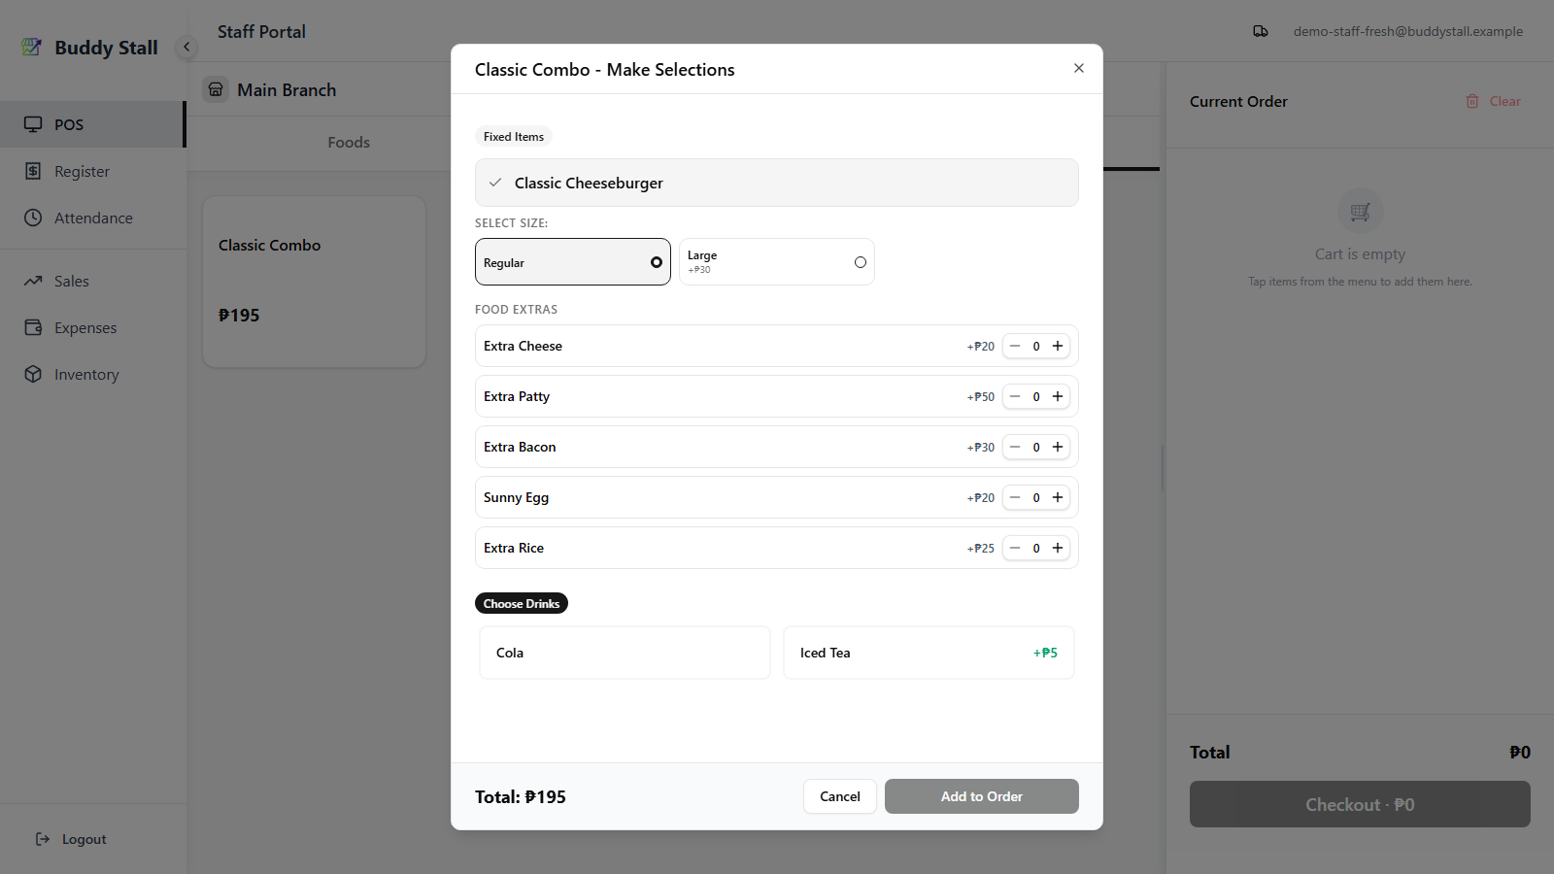1554x874 pixels.
Task: Click the Logout arrow icon
Action: [43, 839]
